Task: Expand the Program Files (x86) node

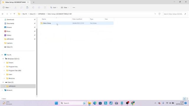Action: pyautogui.click(x=4, y=71)
